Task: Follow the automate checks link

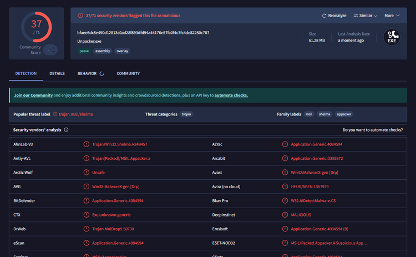Action: (231, 95)
